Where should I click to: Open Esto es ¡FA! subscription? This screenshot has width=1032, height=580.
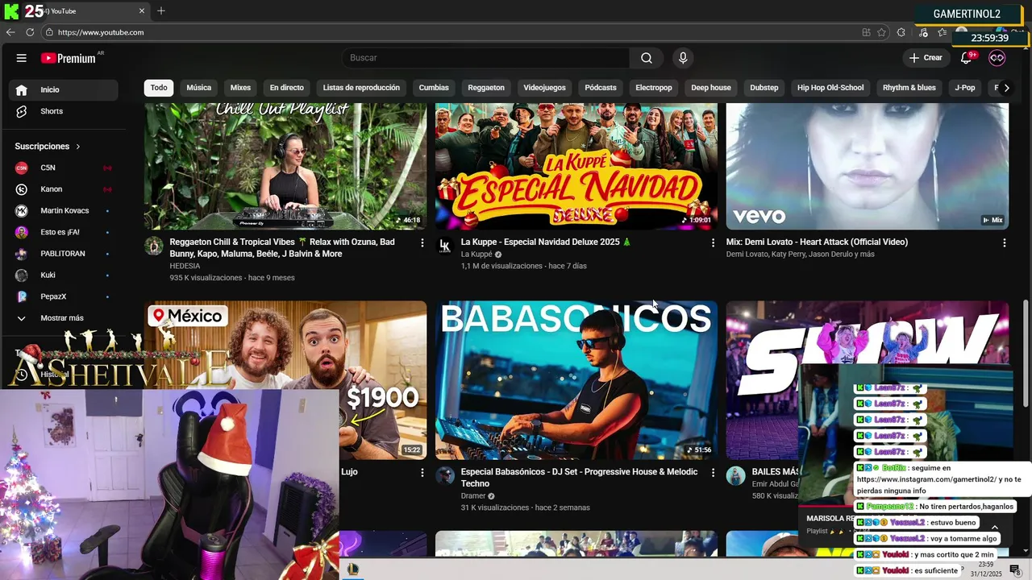click(x=63, y=232)
